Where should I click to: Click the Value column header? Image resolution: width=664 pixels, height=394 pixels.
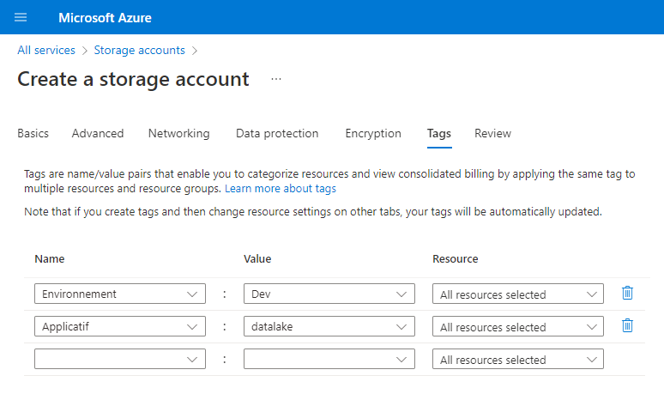257,259
